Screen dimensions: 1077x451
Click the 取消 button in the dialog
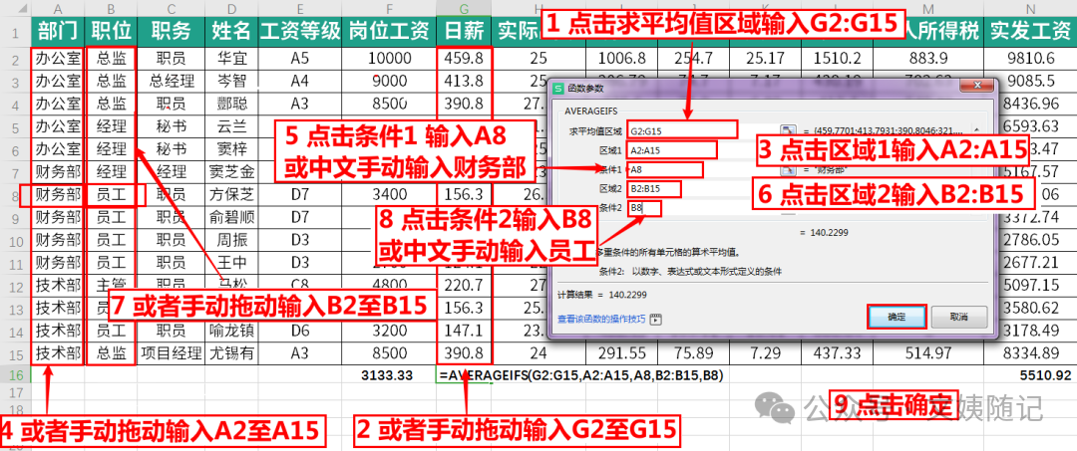[959, 318]
